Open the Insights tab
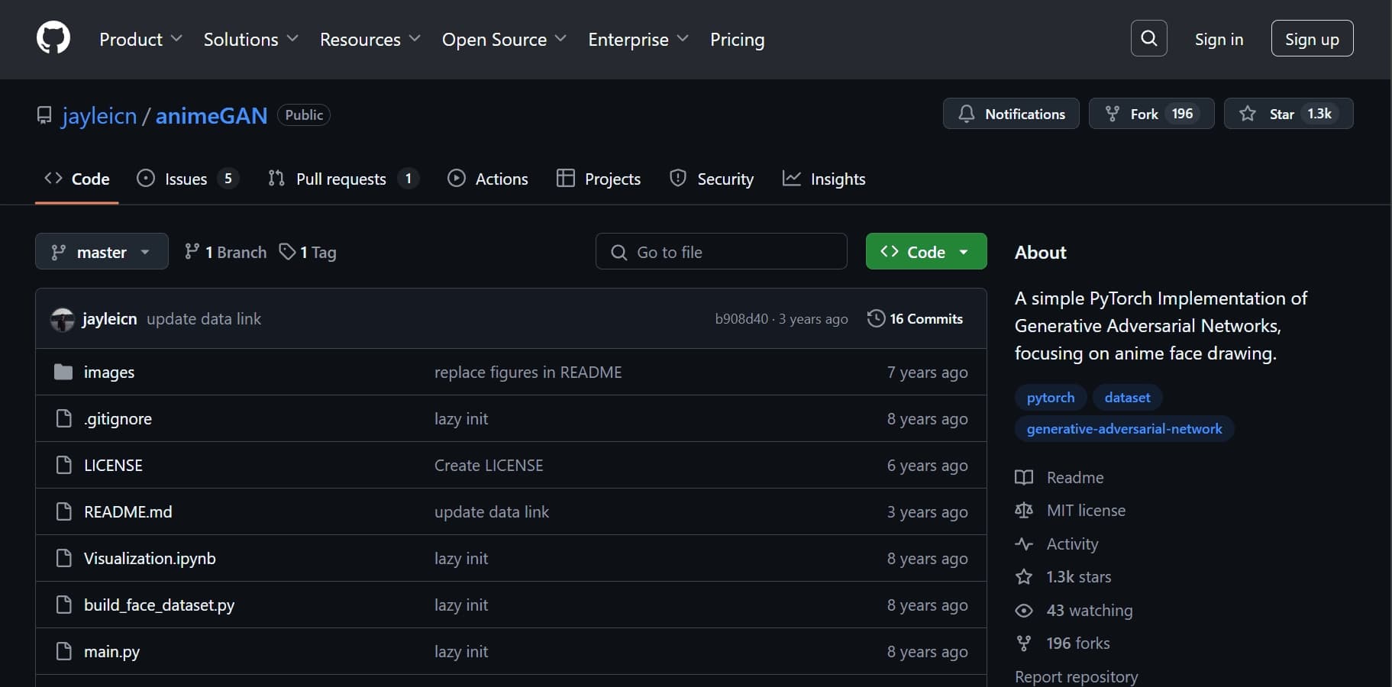Screen dimensions: 1392x687 coord(824,179)
